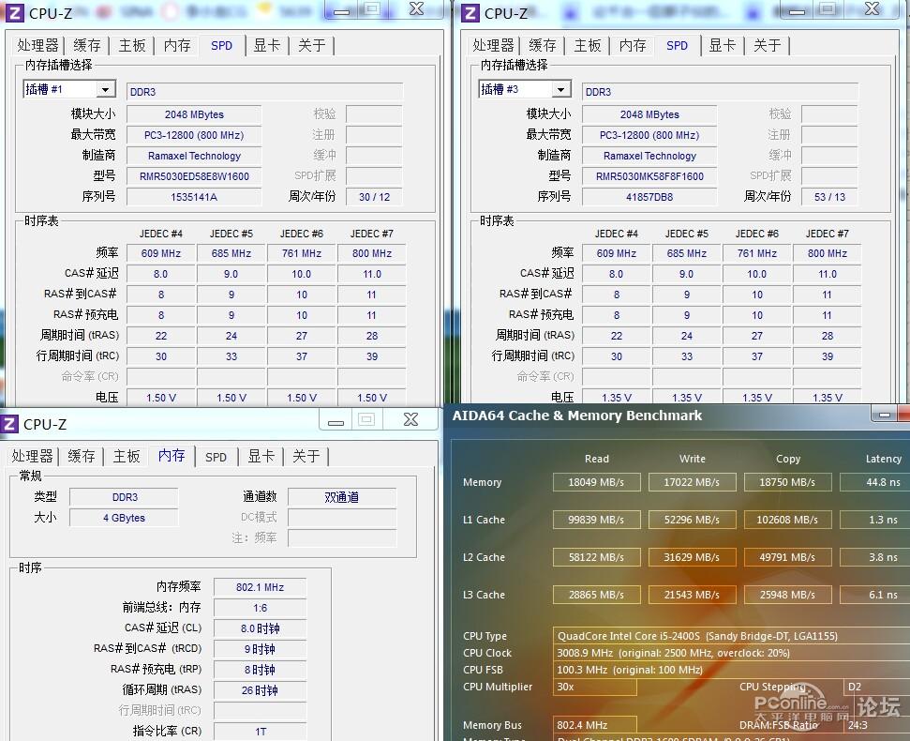This screenshot has height=741, width=910.
Task: Select 主板 tab in bottom-left CPU-Z window
Action: point(127,457)
